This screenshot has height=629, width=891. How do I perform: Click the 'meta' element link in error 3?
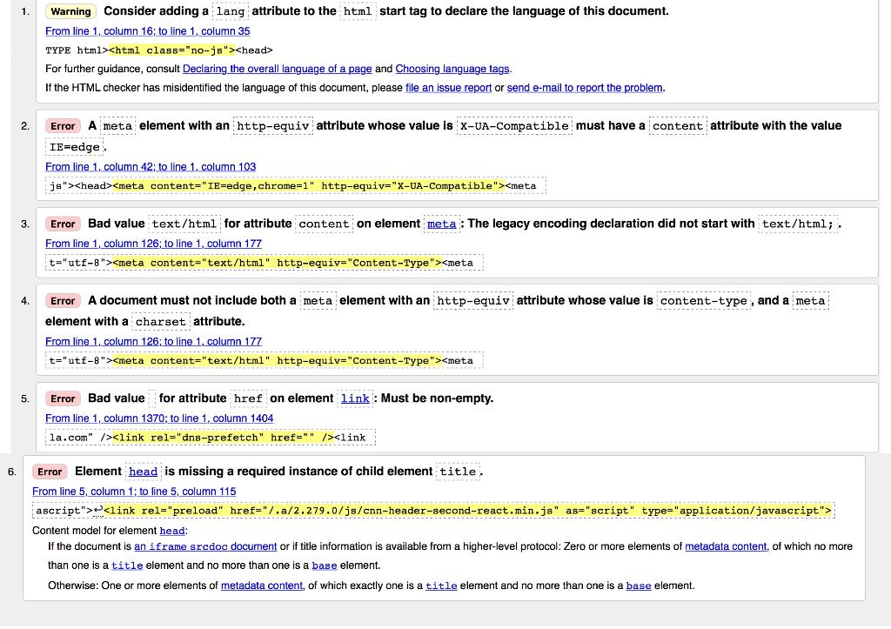(441, 224)
